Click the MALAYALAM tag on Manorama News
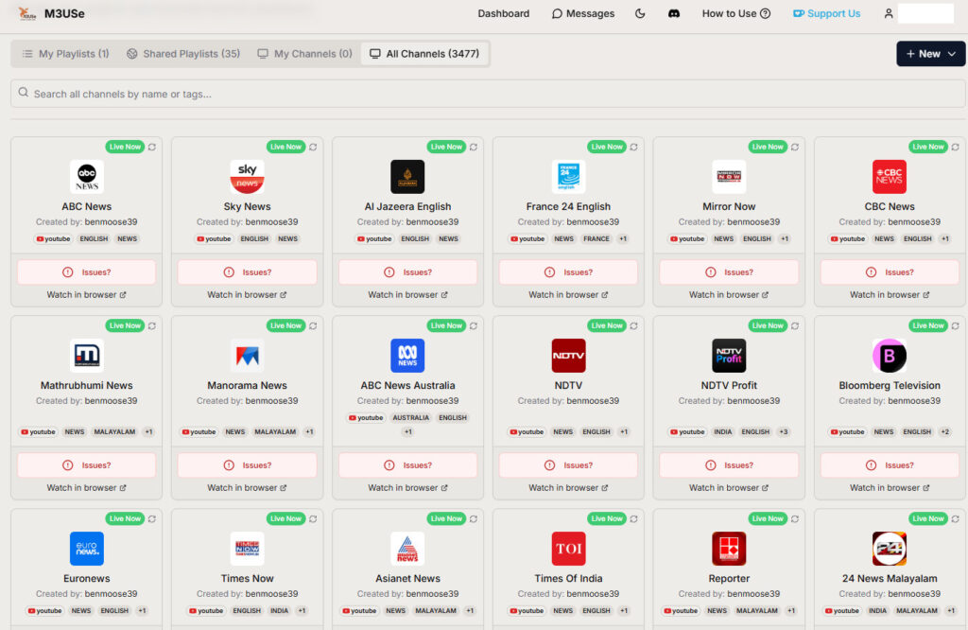This screenshot has width=968, height=630. [x=275, y=431]
